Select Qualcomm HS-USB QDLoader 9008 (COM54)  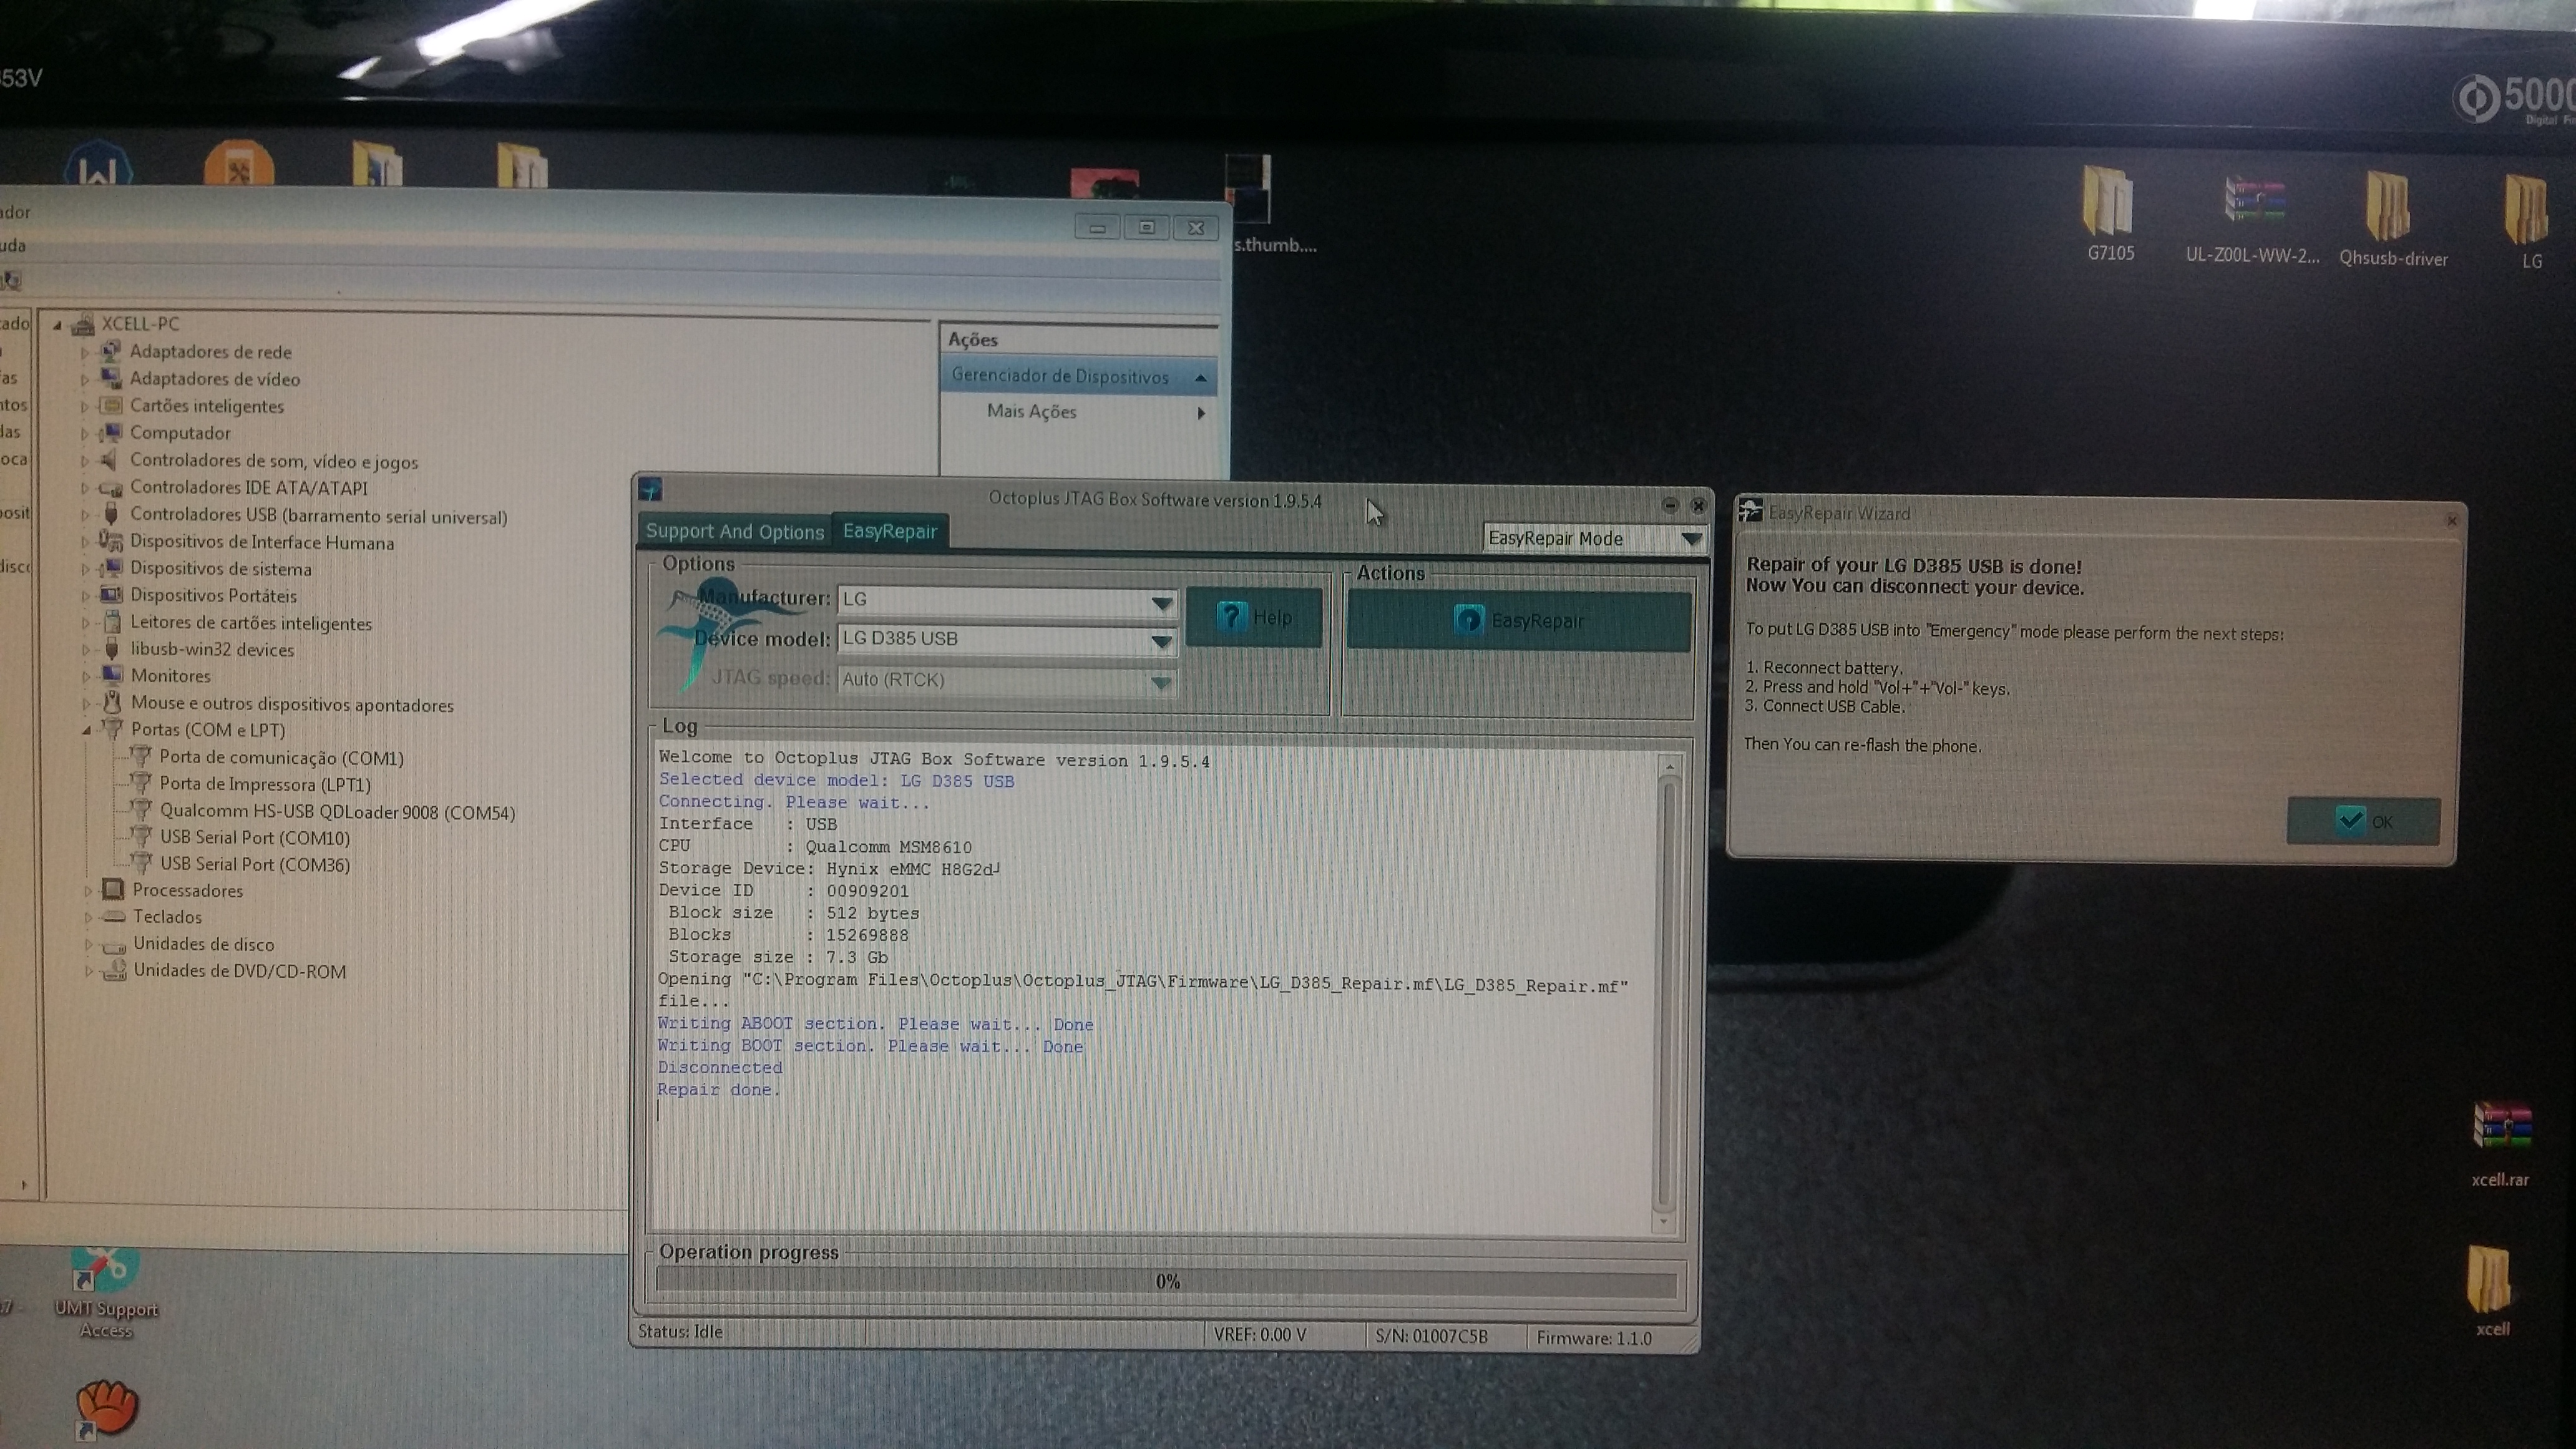pos(337,812)
